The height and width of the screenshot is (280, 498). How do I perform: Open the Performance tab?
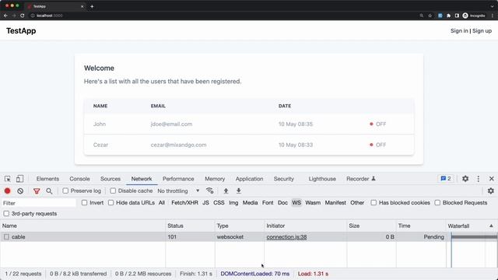click(178, 179)
